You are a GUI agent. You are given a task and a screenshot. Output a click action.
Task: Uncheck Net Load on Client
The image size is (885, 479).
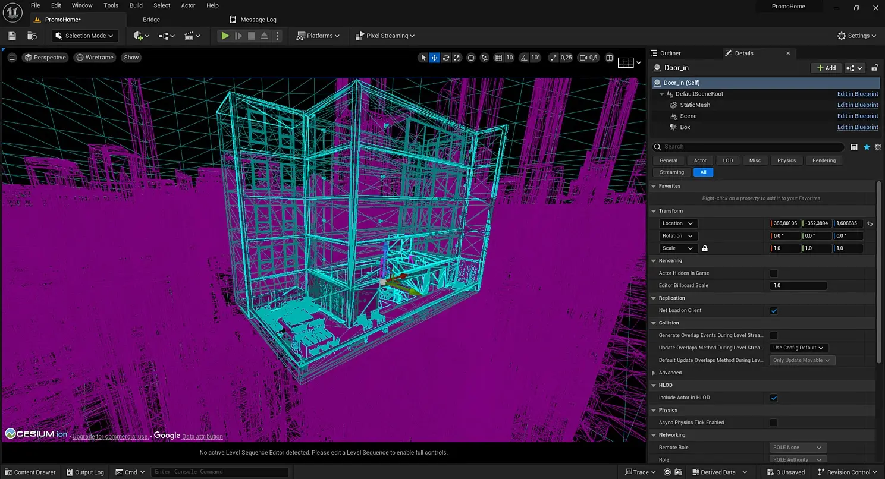774,311
